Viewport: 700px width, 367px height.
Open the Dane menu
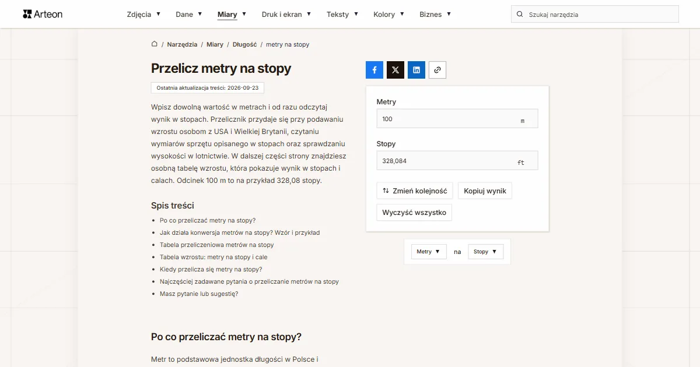coord(189,14)
